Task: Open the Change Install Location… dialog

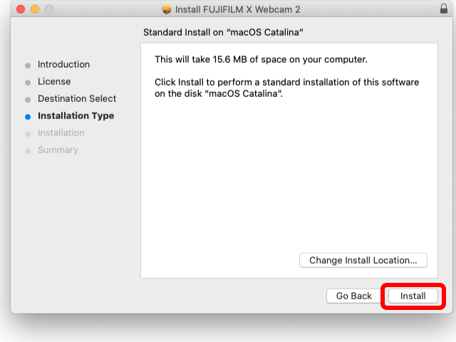Action: [363, 260]
